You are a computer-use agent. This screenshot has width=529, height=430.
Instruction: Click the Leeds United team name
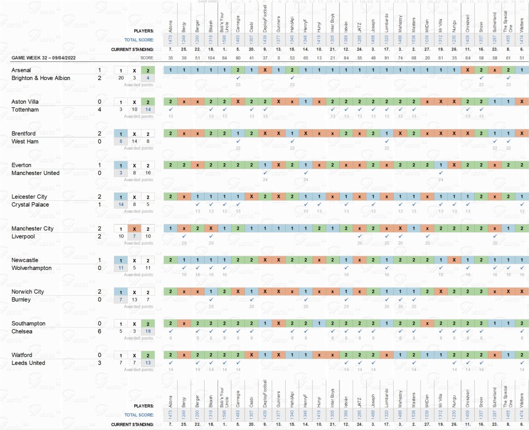coord(28,363)
